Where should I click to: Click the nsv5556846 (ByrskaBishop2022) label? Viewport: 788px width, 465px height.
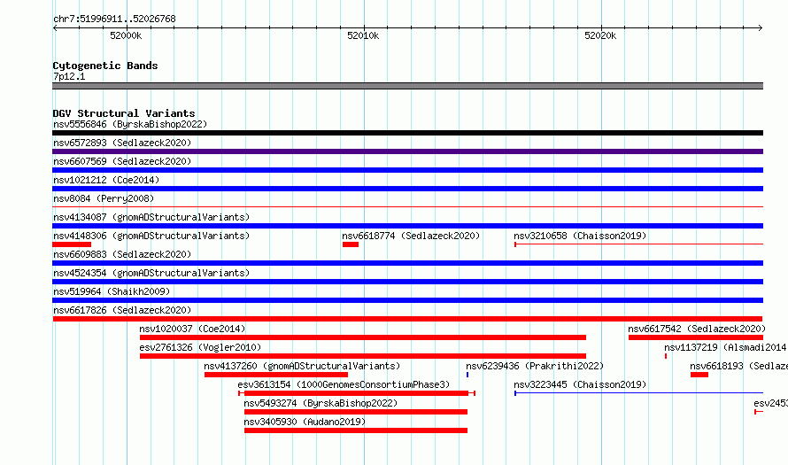pos(130,124)
